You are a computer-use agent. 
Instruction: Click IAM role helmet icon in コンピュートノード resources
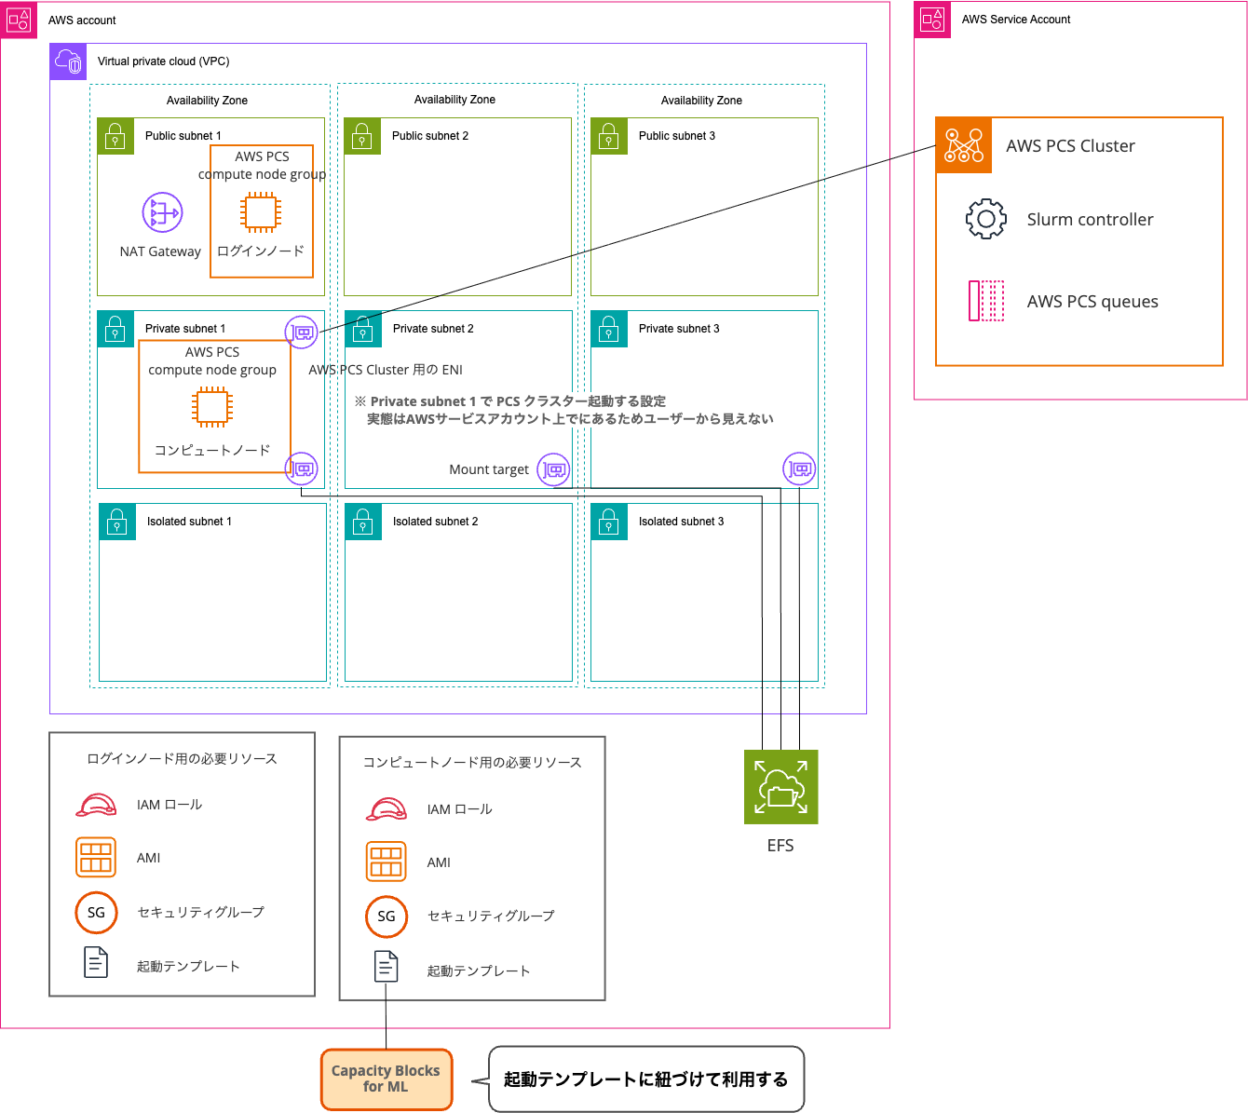(x=387, y=809)
